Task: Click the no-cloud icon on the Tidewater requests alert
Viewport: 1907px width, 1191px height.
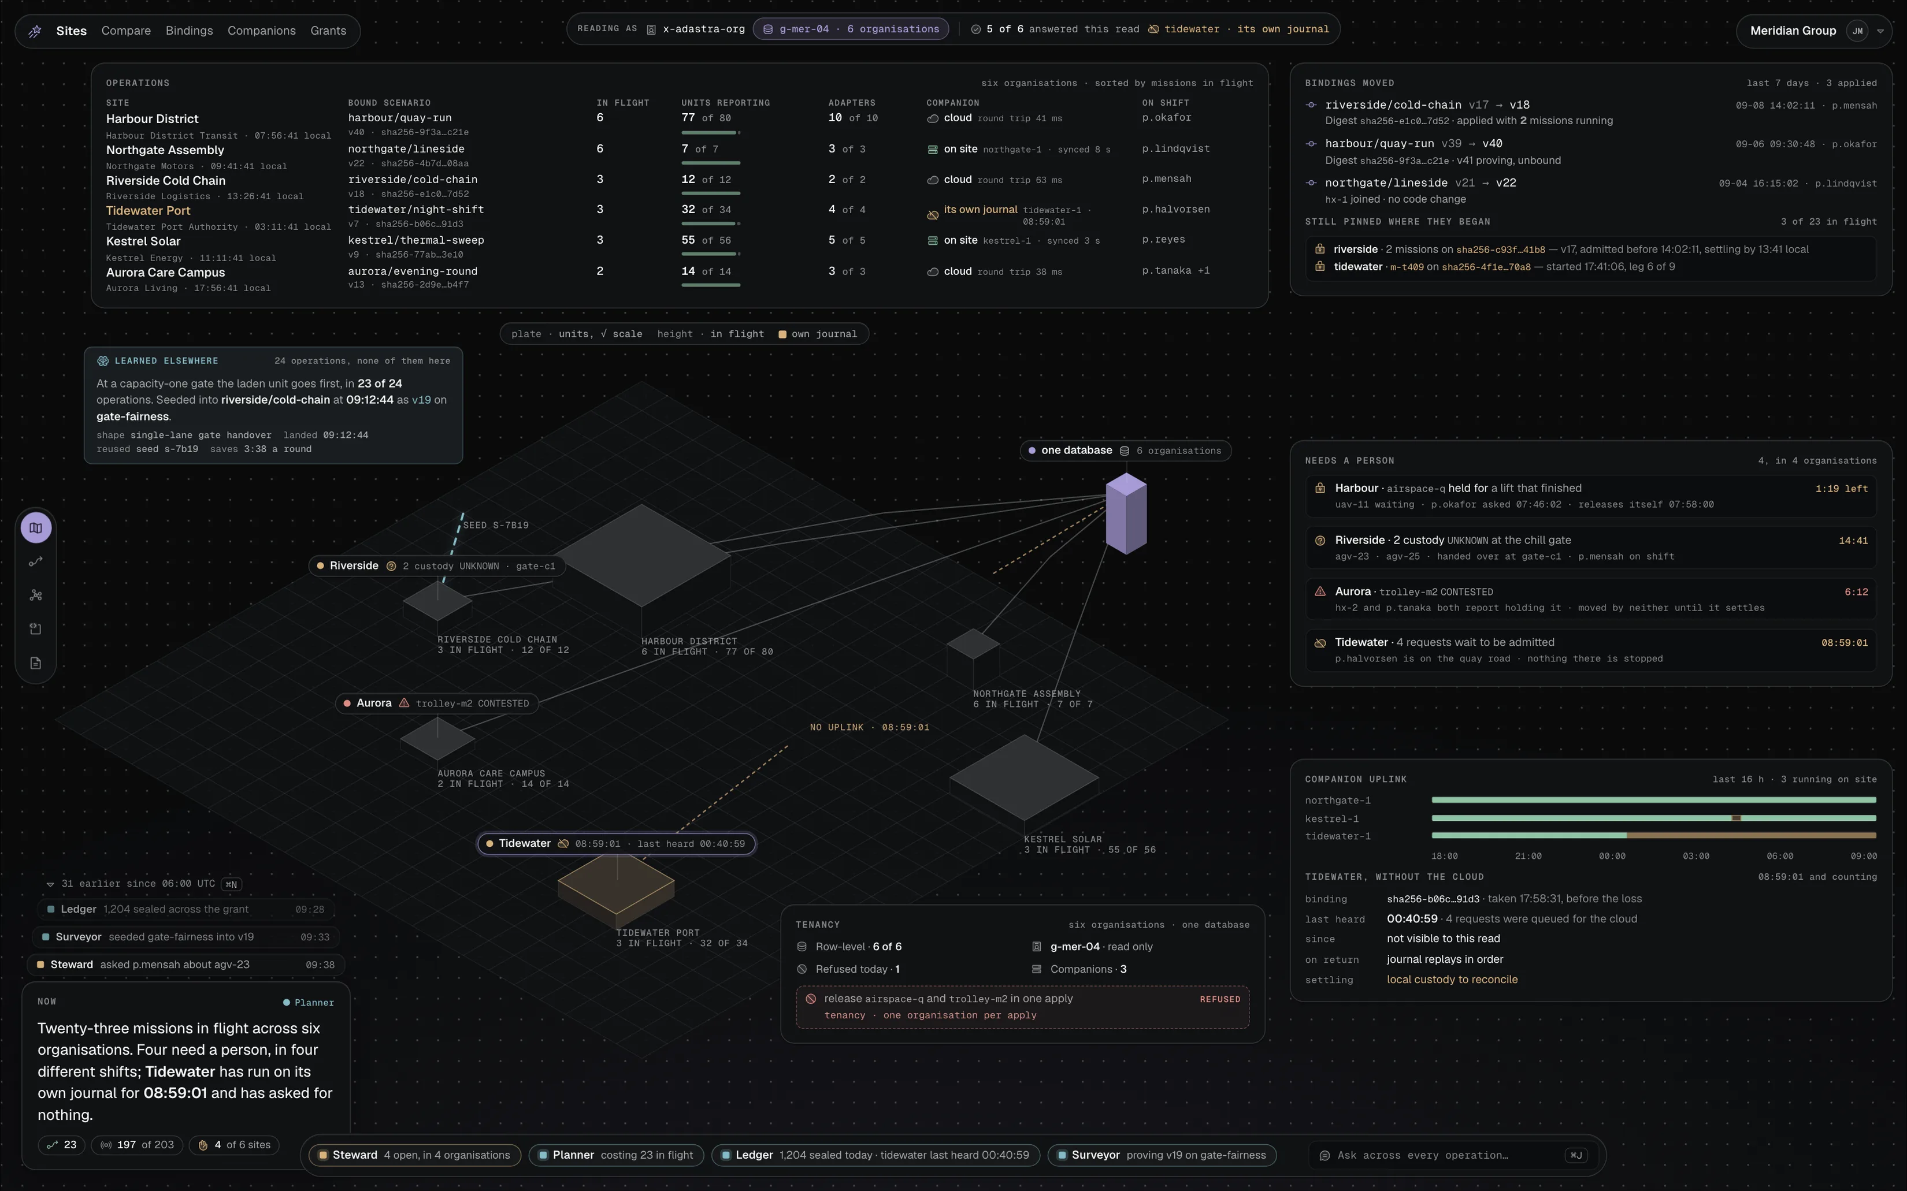Action: coord(1320,643)
